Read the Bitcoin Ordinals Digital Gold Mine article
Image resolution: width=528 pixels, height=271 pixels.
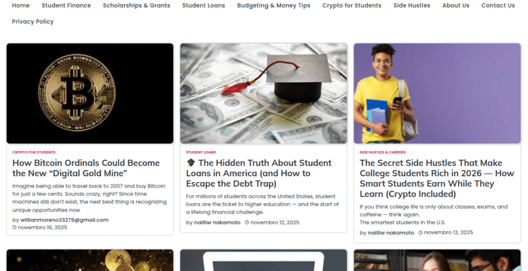86,168
